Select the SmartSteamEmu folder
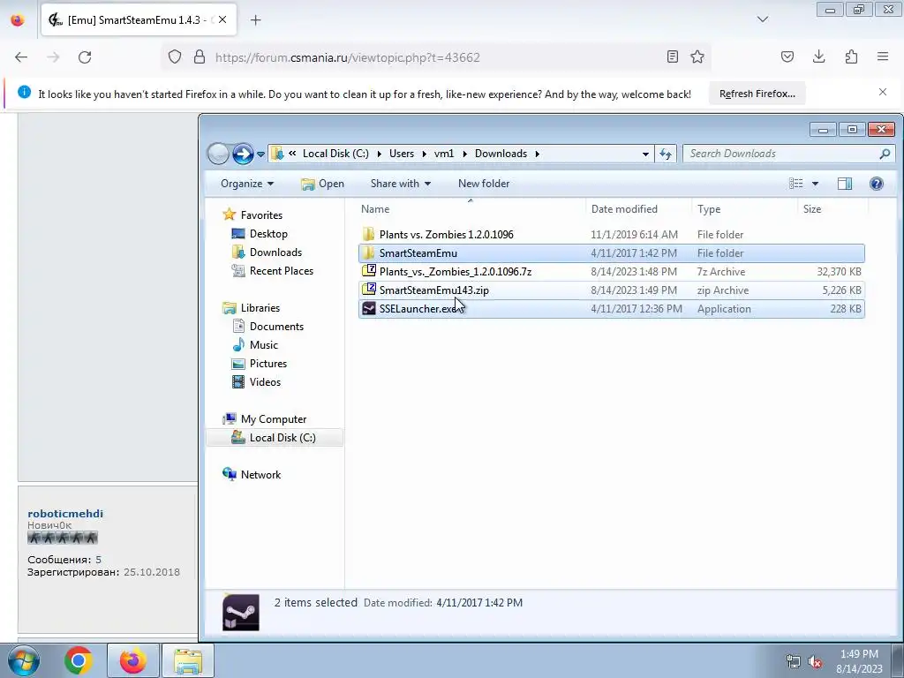Viewport: 904px width, 678px height. click(611, 253)
